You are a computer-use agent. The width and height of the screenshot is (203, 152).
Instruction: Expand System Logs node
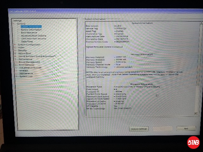[16, 76]
